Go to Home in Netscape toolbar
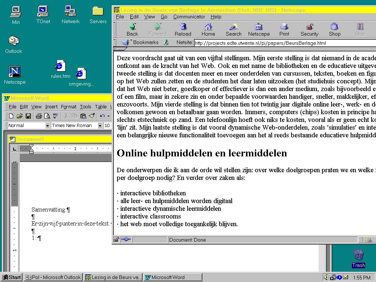 (x=208, y=29)
